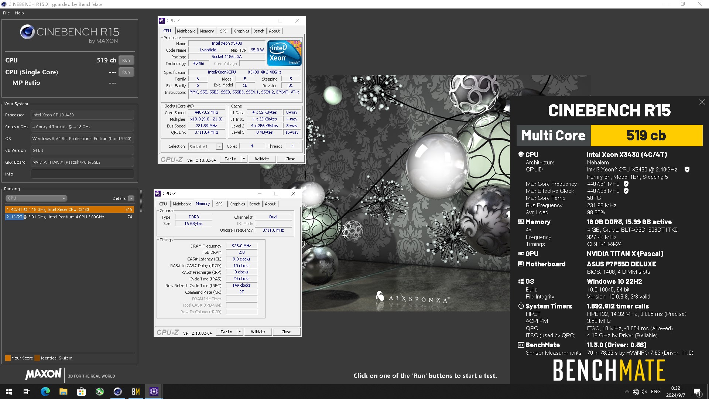Expand Tools dropdown arrow in upper CPU-Z window
This screenshot has width=709, height=399.
(244, 159)
